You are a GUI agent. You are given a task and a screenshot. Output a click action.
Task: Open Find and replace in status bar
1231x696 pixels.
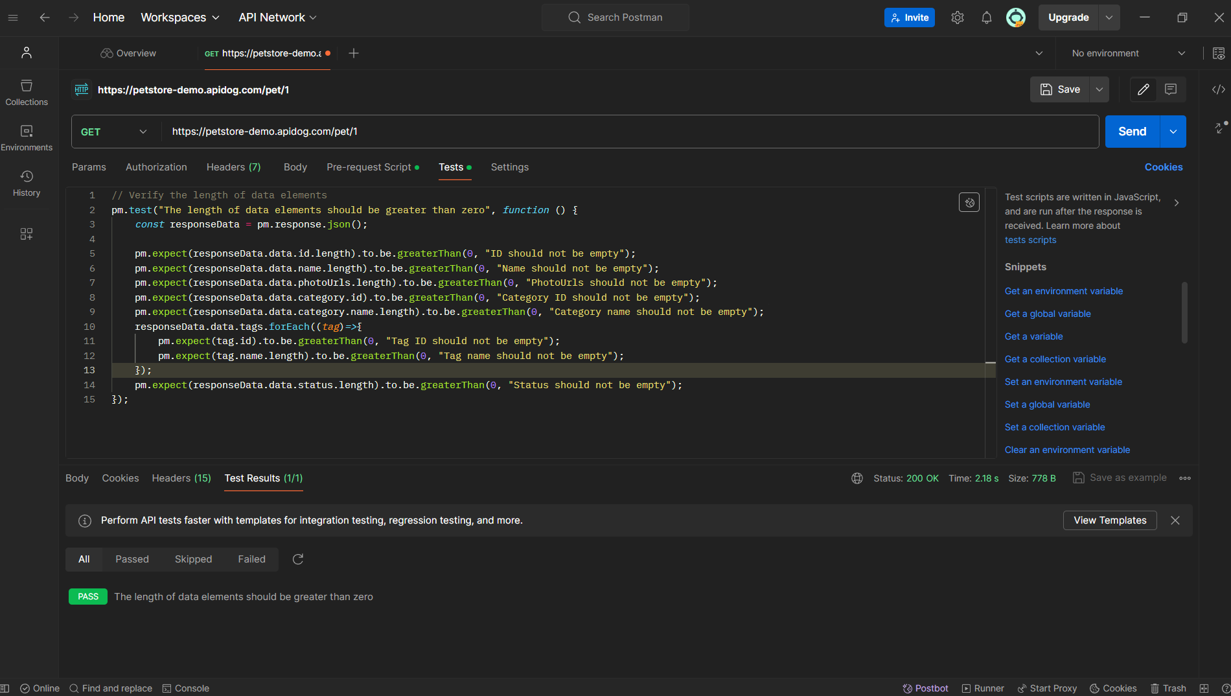pos(111,688)
